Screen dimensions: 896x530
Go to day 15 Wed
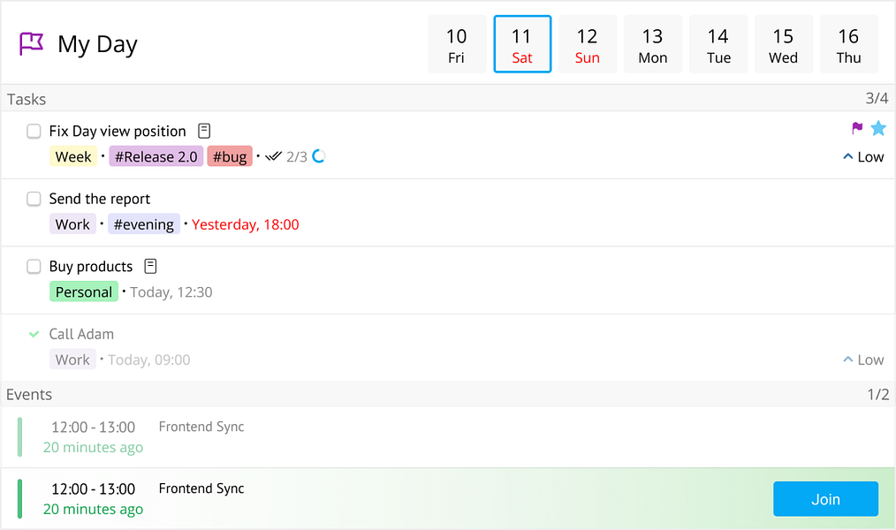click(x=784, y=44)
